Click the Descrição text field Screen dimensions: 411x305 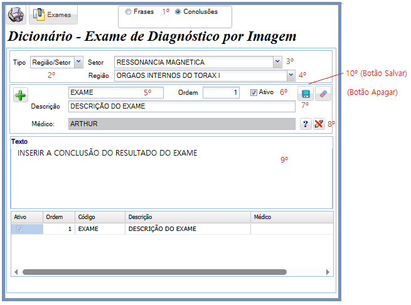click(181, 107)
